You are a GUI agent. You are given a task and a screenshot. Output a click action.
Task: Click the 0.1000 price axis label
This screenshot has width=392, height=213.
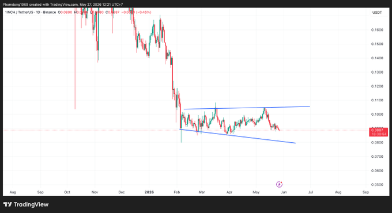[x=377, y=115]
